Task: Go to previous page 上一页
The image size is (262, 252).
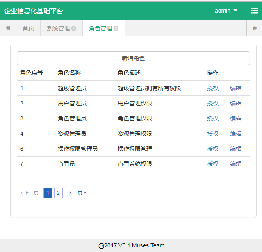Action: [29, 193]
